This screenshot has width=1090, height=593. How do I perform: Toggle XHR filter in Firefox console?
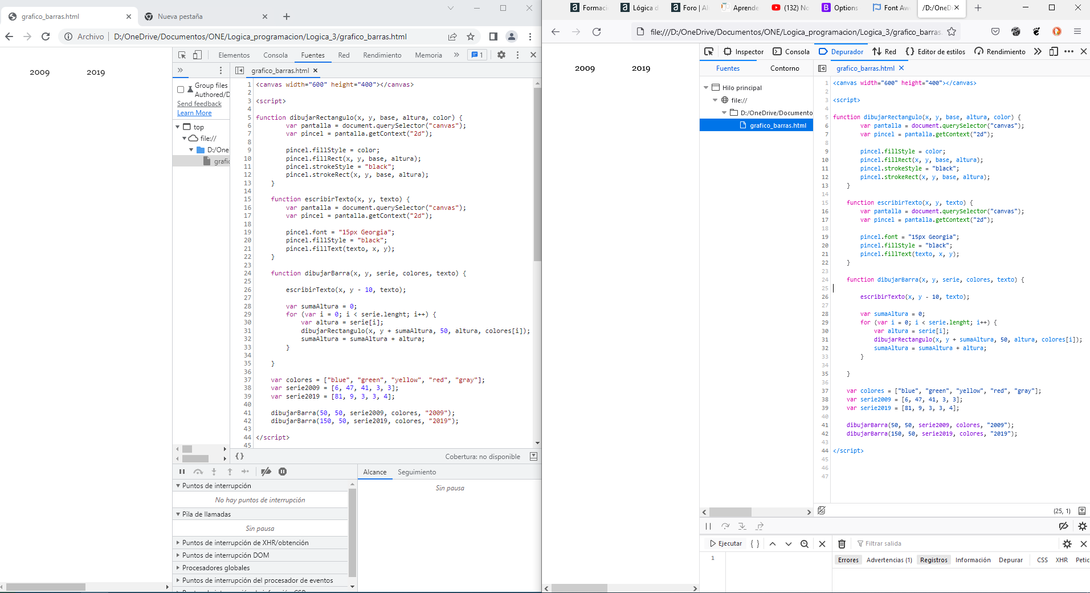1062,560
